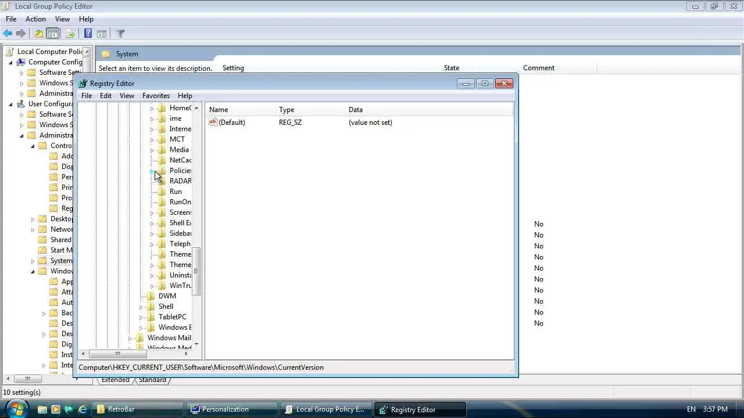
Task: Click the Switch Between Windows Quick Launch icon
Action: 69,409
